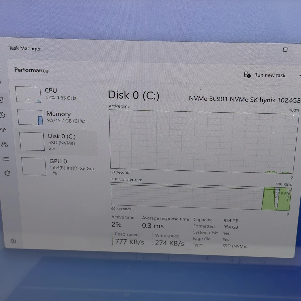Image resolution: width=301 pixels, height=301 pixels.
Task: Click the "Write speed" label
Action: [167, 236]
